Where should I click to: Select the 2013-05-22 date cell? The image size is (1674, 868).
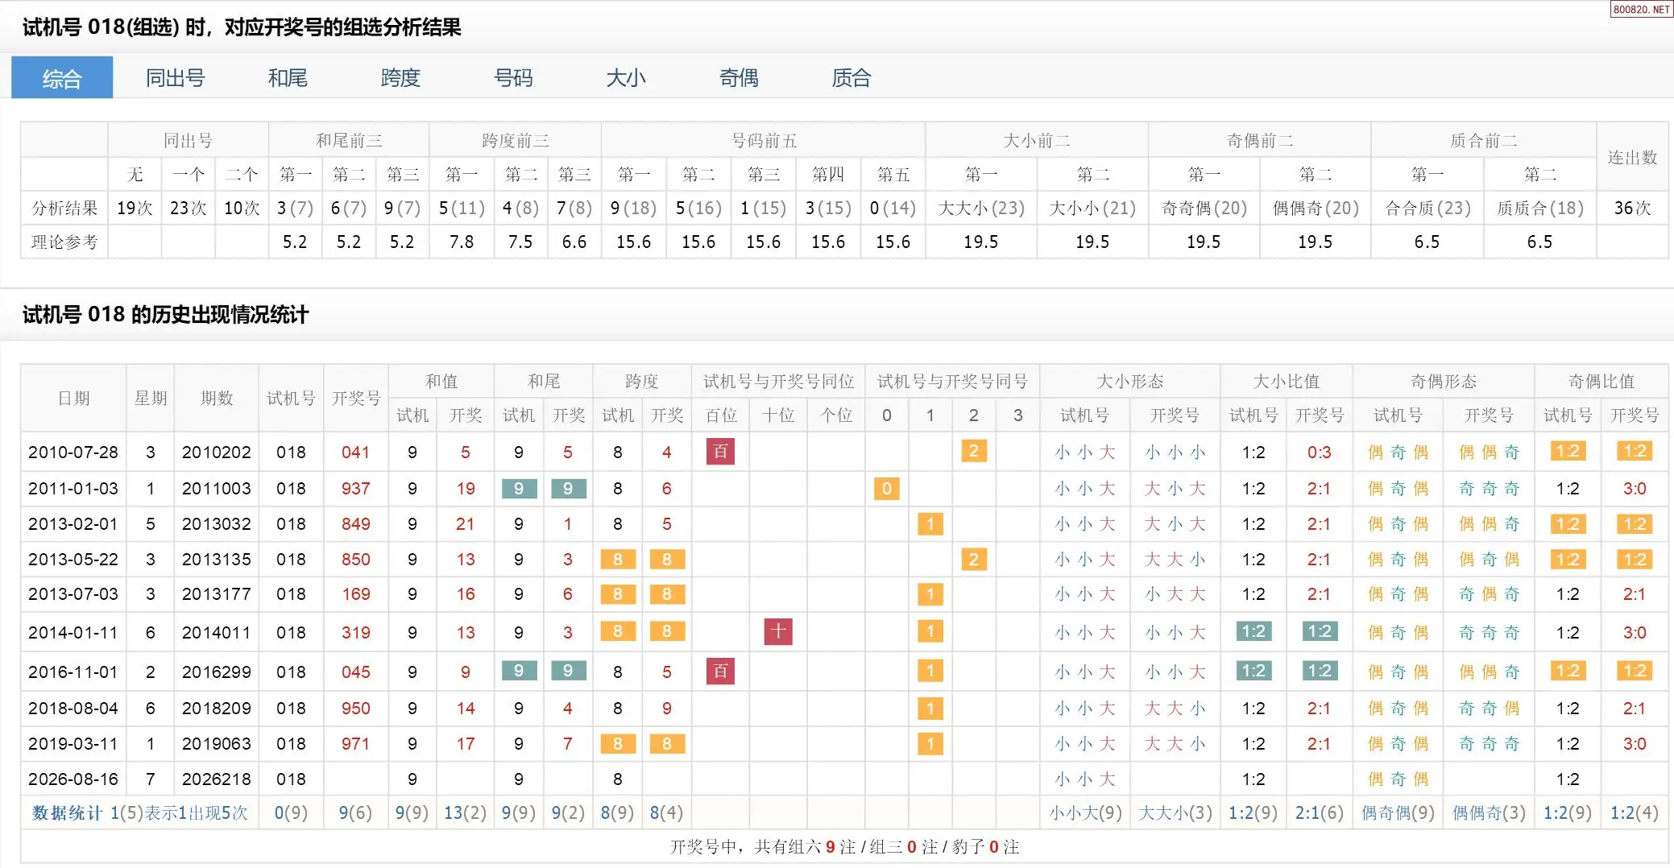(x=73, y=560)
